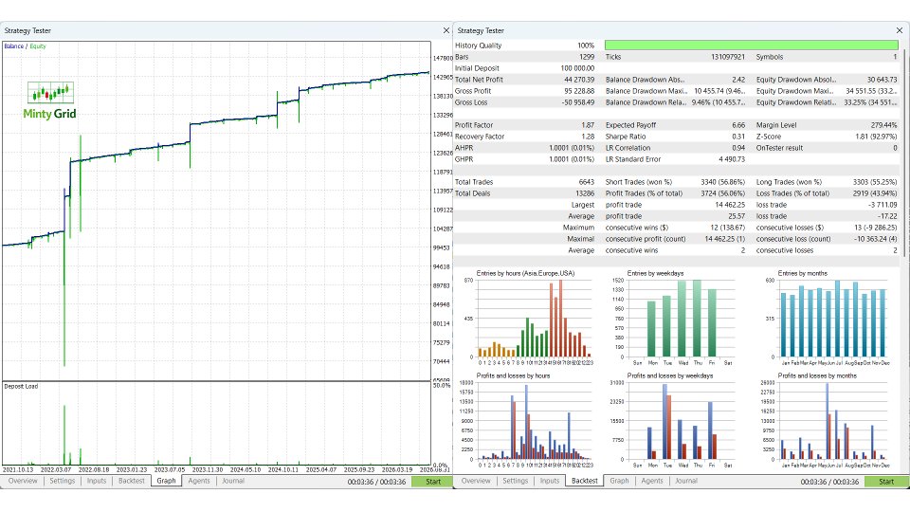Click Largest loss trade value -3 711.09
Screen dimensions: 910x512
click(883, 205)
